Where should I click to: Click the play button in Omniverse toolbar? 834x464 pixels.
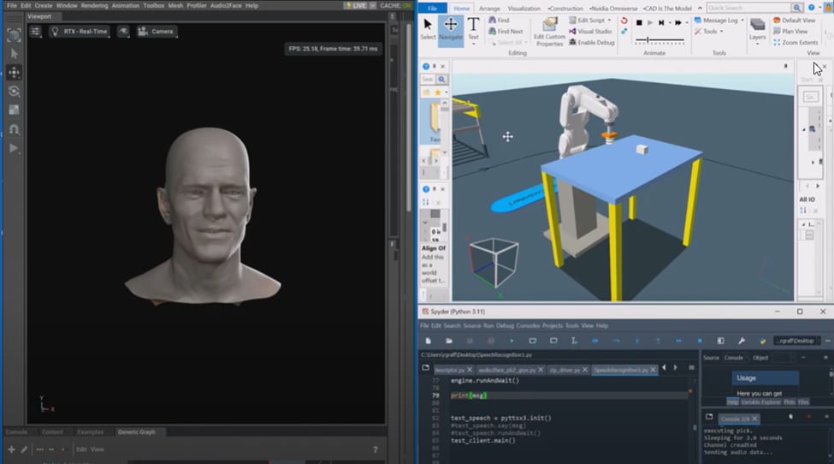point(14,148)
